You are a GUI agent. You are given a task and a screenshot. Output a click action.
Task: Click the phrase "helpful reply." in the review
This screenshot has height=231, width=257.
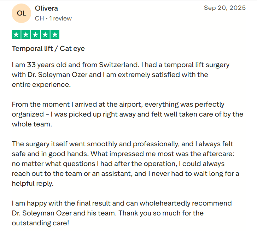pyautogui.click(x=33, y=184)
